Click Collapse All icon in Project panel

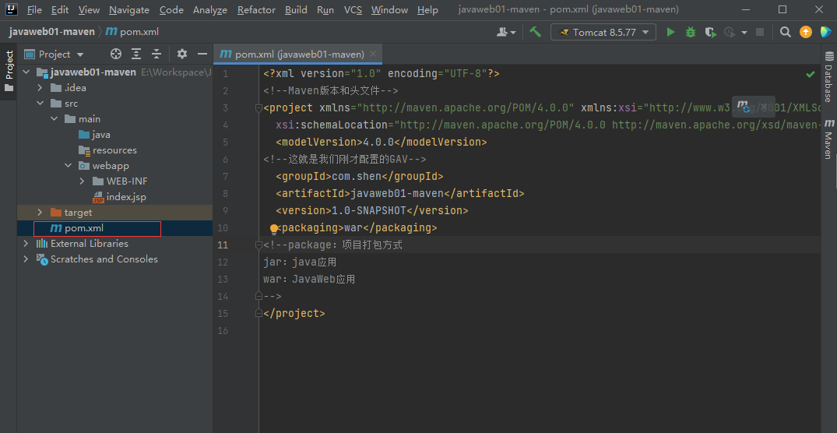[156, 54]
